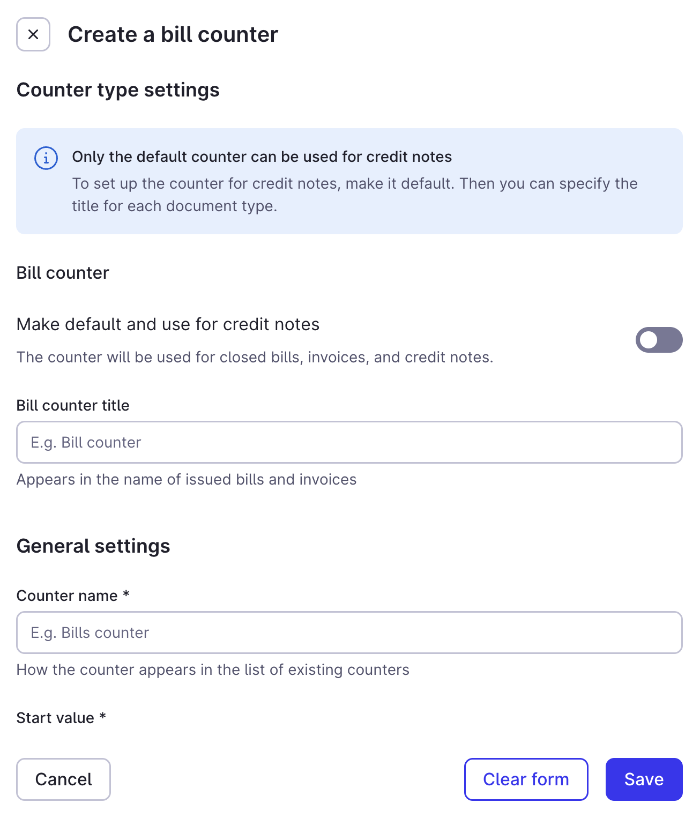
Task: Click the Counter type settings heading
Action: tap(118, 90)
